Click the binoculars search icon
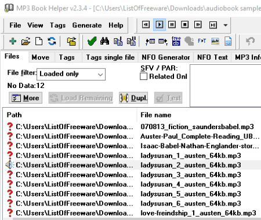 tap(104, 41)
